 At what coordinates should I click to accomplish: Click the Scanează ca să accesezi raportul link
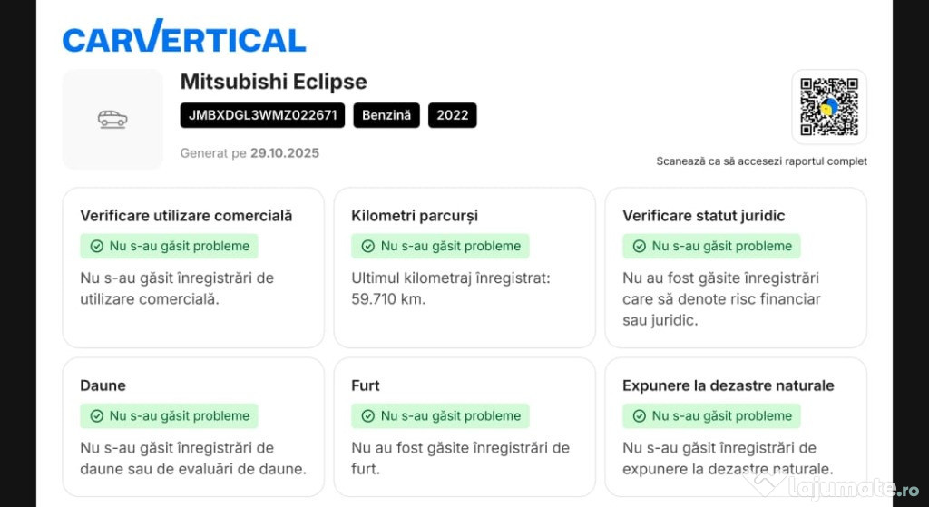(761, 161)
